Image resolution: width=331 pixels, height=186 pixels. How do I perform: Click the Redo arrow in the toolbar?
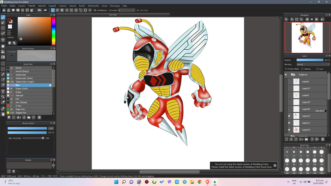pyautogui.click(x=45, y=10)
